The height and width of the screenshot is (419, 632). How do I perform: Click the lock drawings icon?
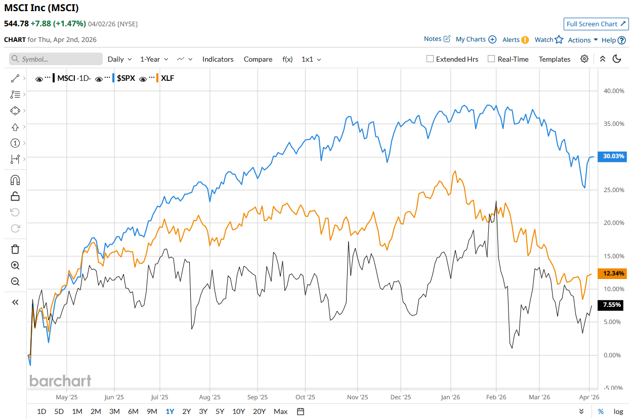click(15, 196)
